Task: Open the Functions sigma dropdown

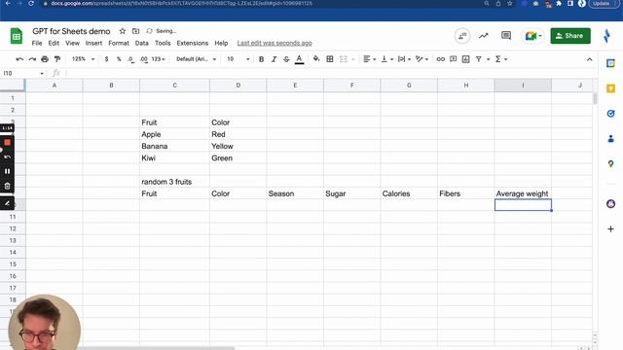Action: 500,59
